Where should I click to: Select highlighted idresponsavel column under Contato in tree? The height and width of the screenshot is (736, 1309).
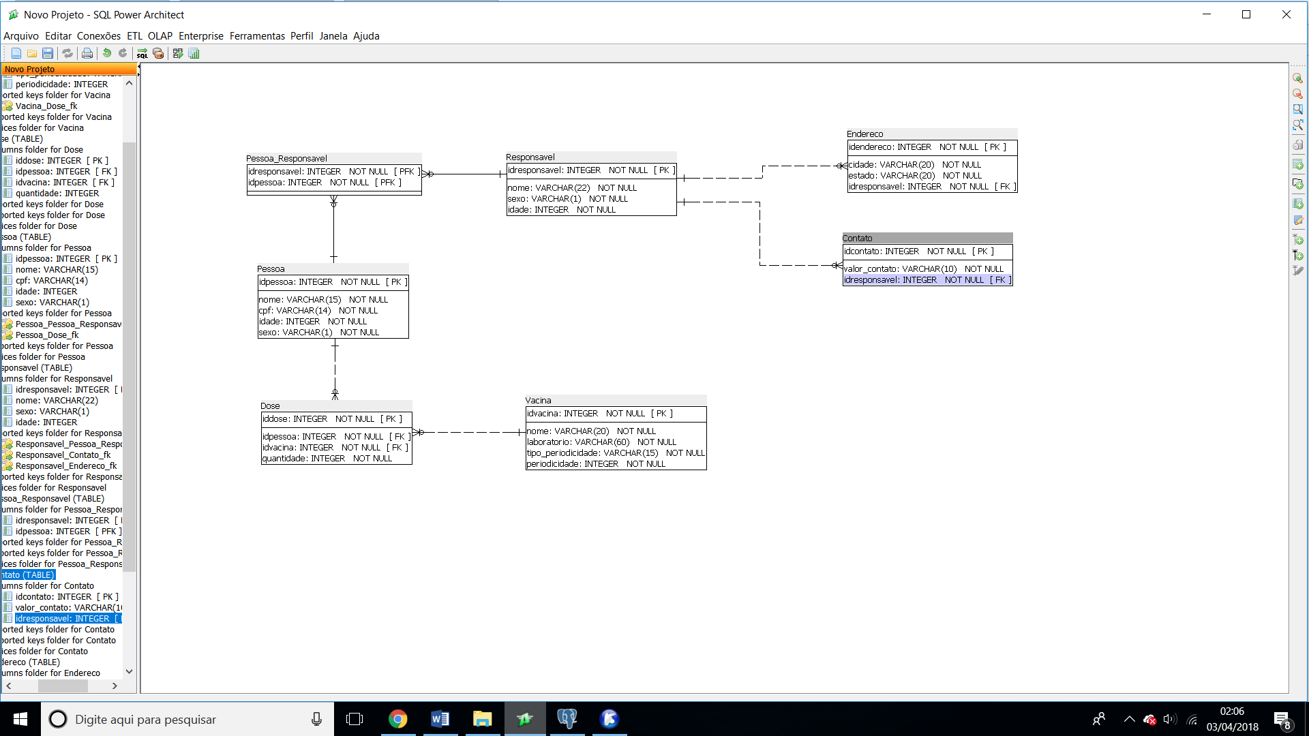[68, 618]
